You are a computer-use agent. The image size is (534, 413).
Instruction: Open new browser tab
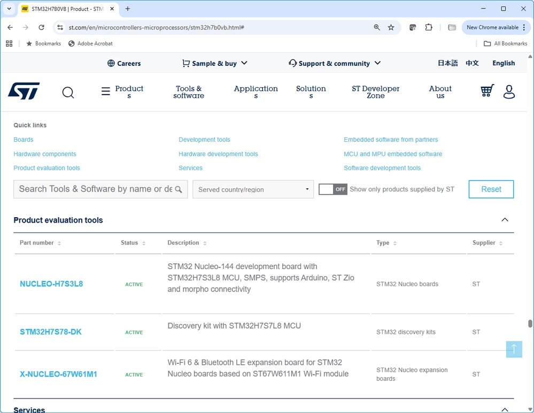coord(128,9)
